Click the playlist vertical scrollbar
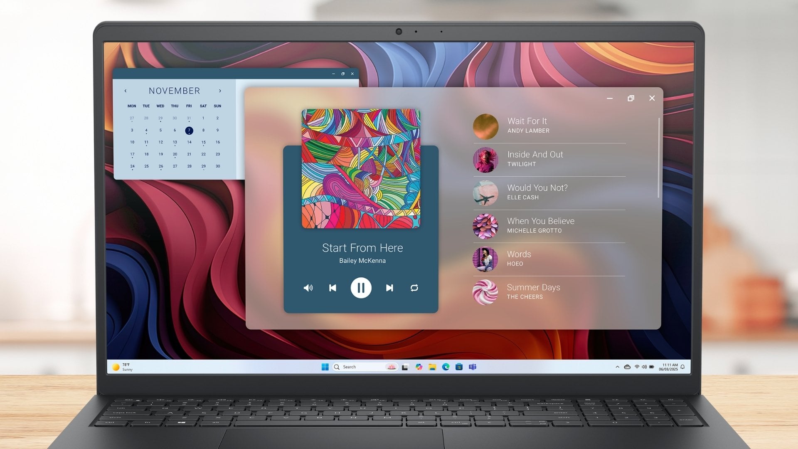Image resolution: width=798 pixels, height=449 pixels. (x=659, y=158)
